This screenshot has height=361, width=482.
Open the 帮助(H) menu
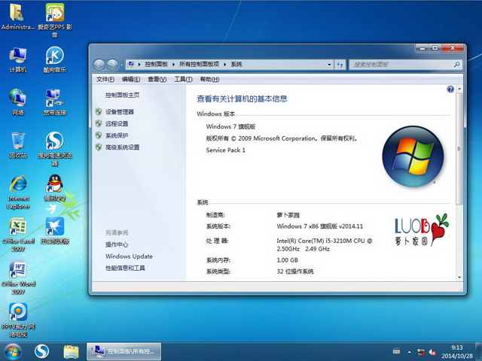click(209, 80)
